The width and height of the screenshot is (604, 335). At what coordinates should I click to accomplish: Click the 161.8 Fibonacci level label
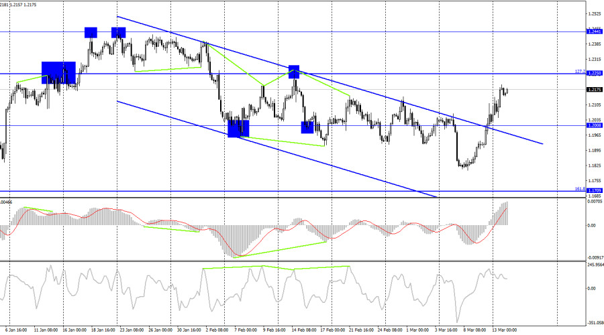(x=580, y=189)
